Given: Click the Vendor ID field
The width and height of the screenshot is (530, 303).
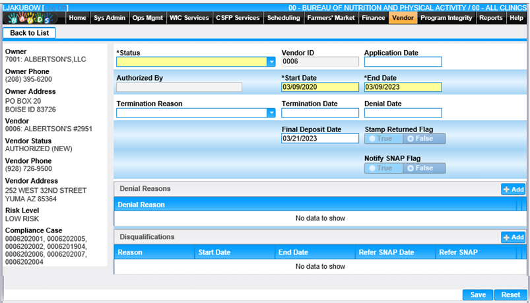Looking at the screenshot, I should point(320,61).
